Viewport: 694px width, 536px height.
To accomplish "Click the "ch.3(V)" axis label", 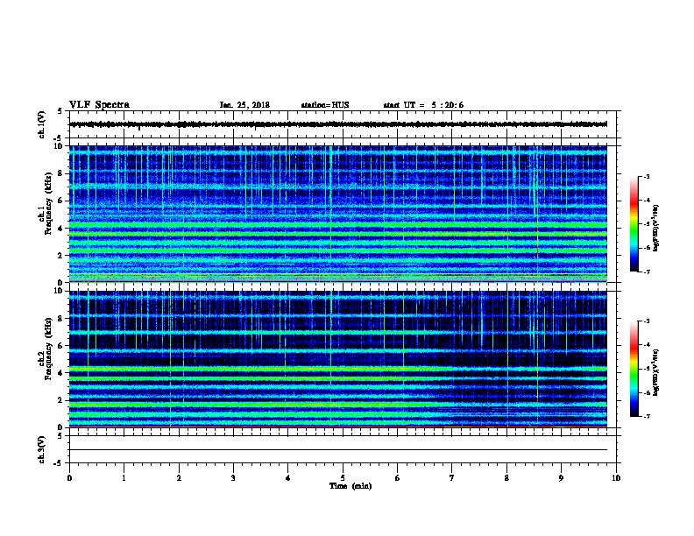I will [x=42, y=449].
